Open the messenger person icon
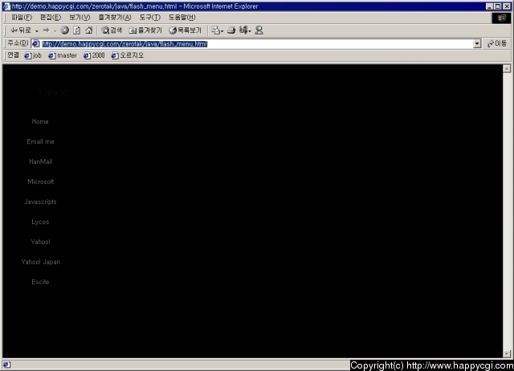Image resolution: width=514 pixels, height=371 pixels. coord(259,31)
